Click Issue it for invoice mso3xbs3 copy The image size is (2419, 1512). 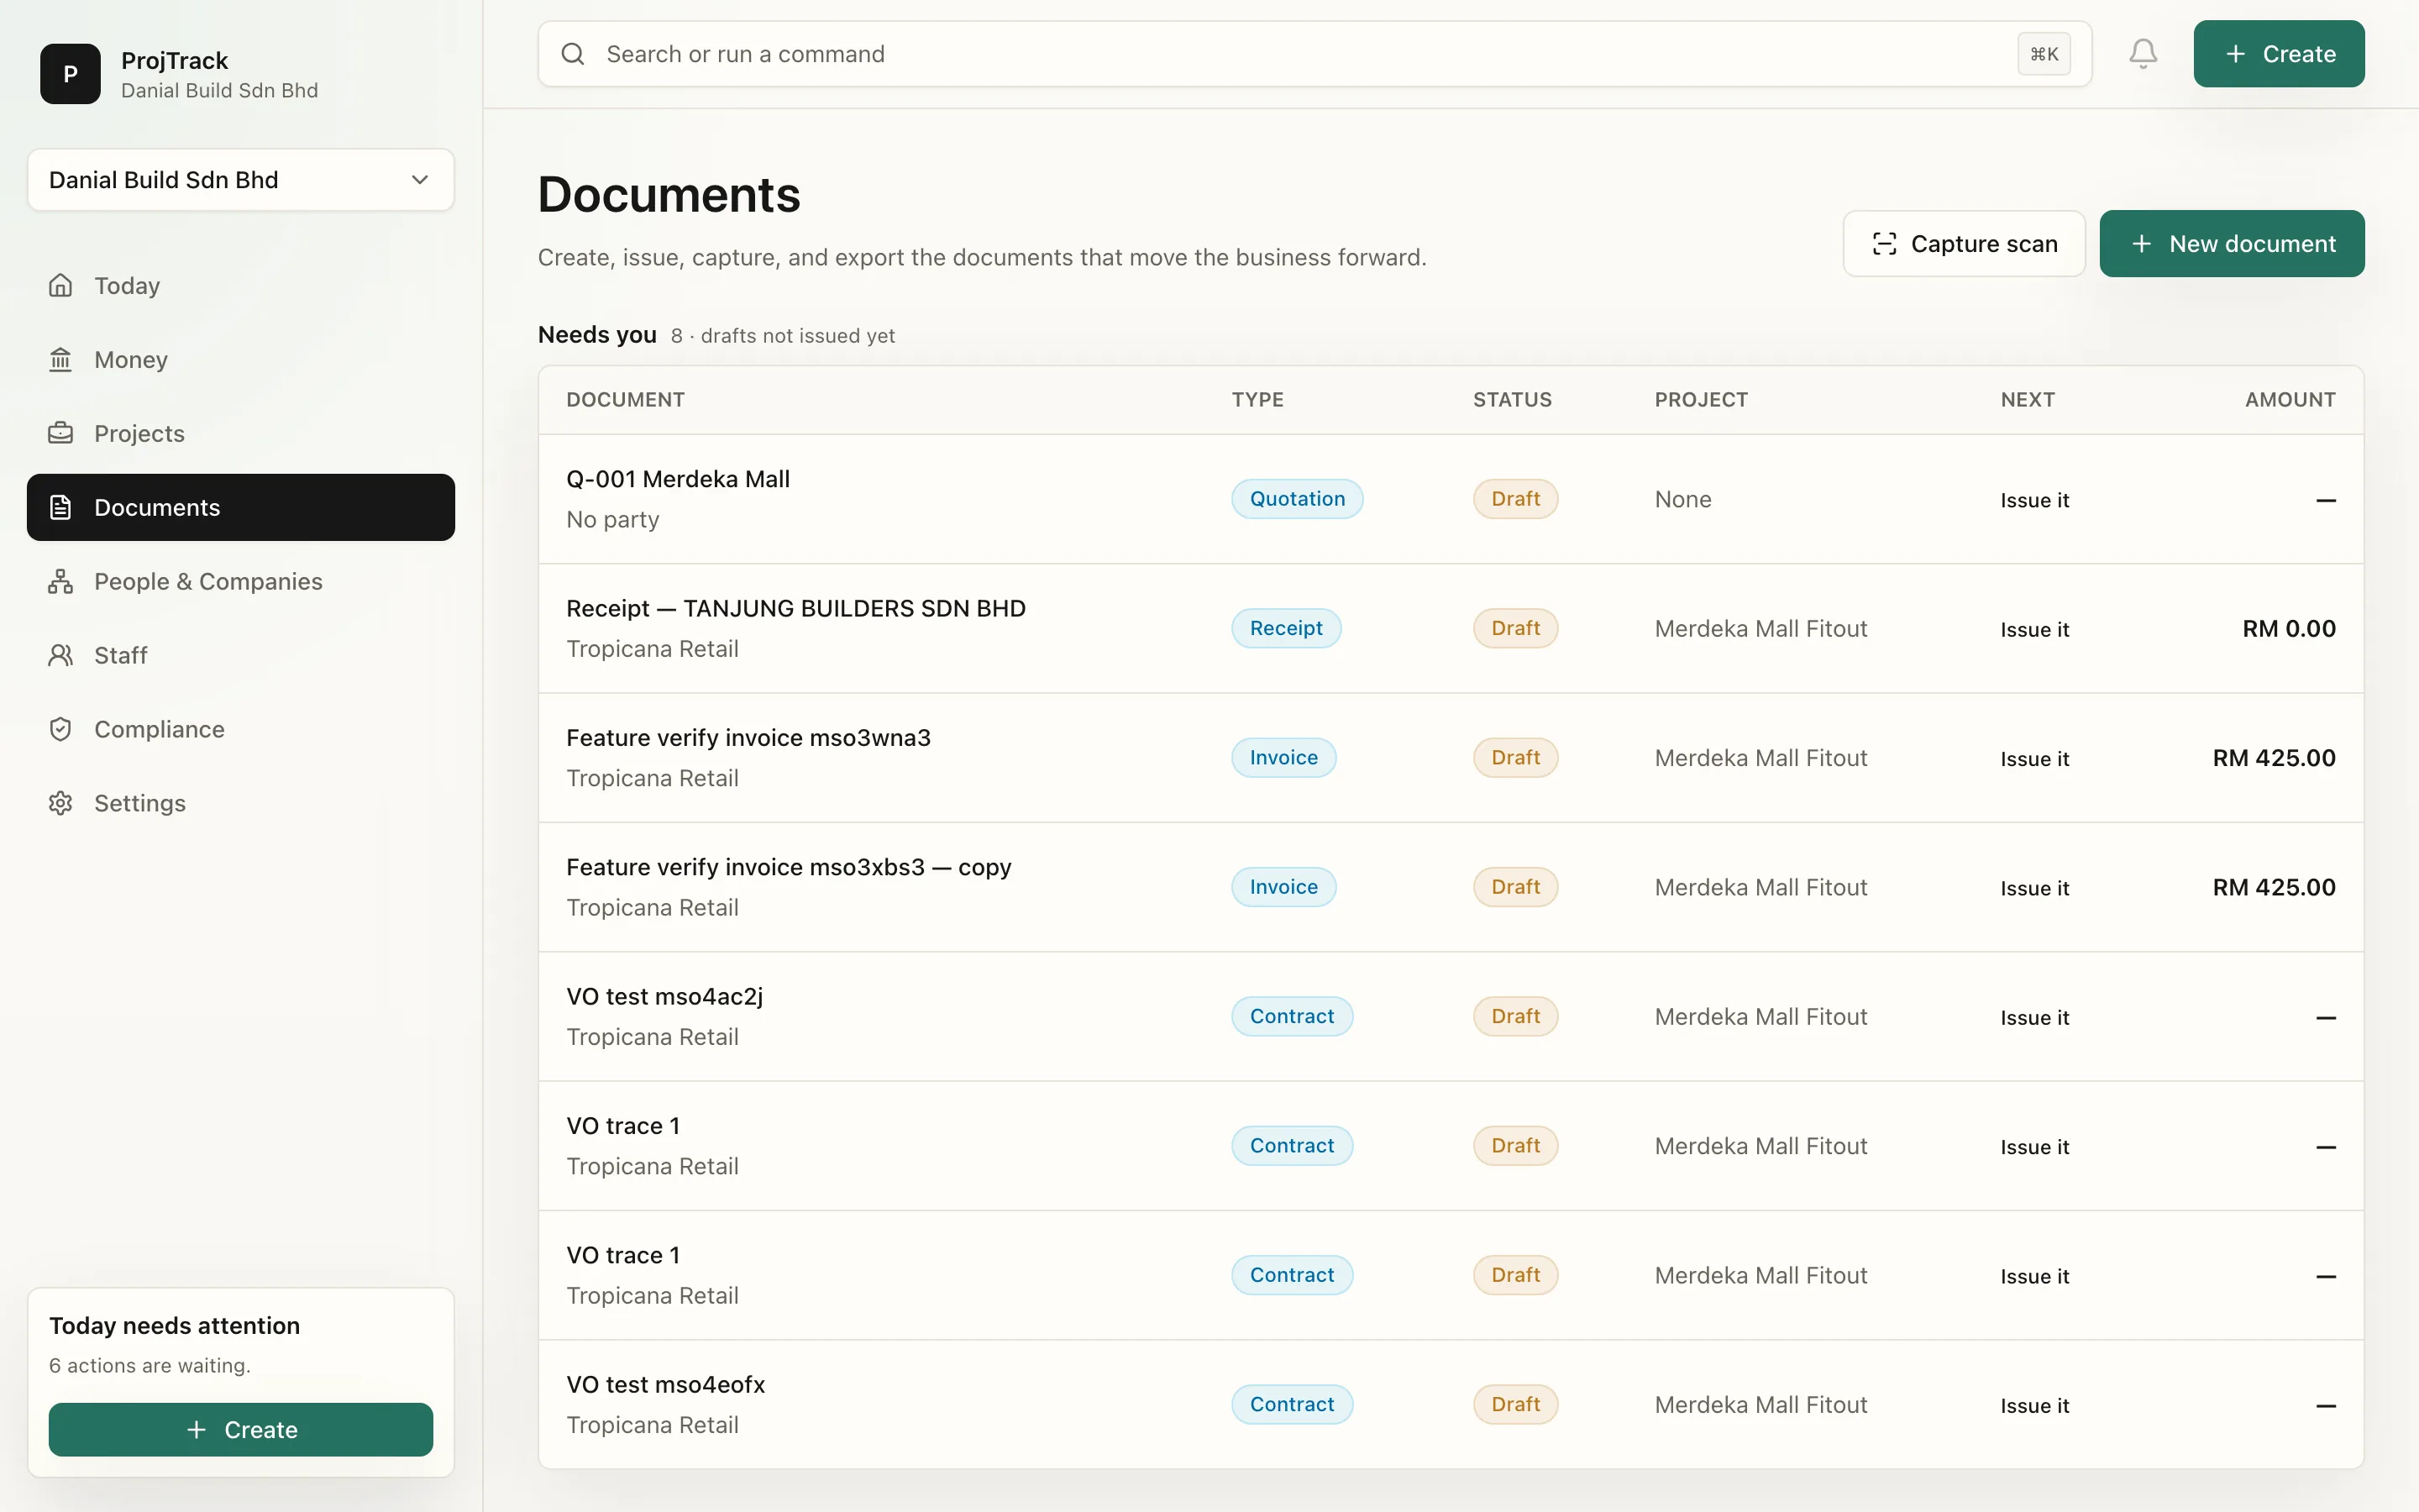point(2034,888)
